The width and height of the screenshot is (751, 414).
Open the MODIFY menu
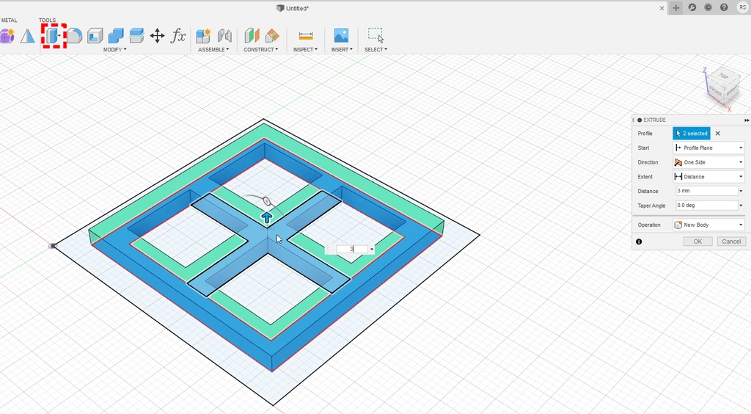(114, 49)
